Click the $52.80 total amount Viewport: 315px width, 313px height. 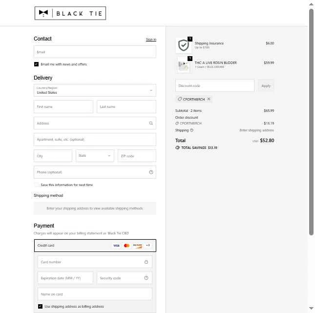tap(267, 141)
